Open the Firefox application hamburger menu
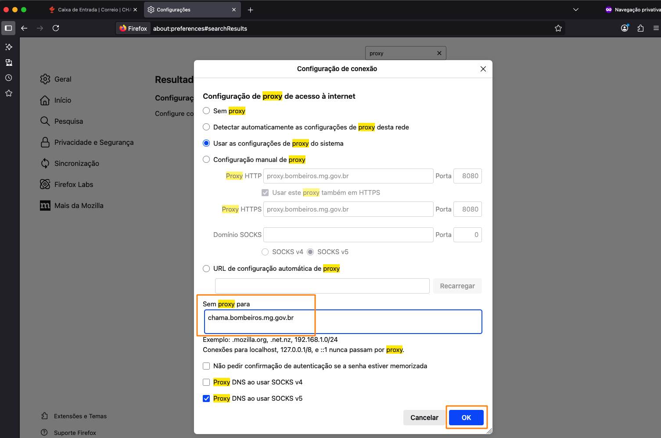661x438 pixels. point(656,28)
